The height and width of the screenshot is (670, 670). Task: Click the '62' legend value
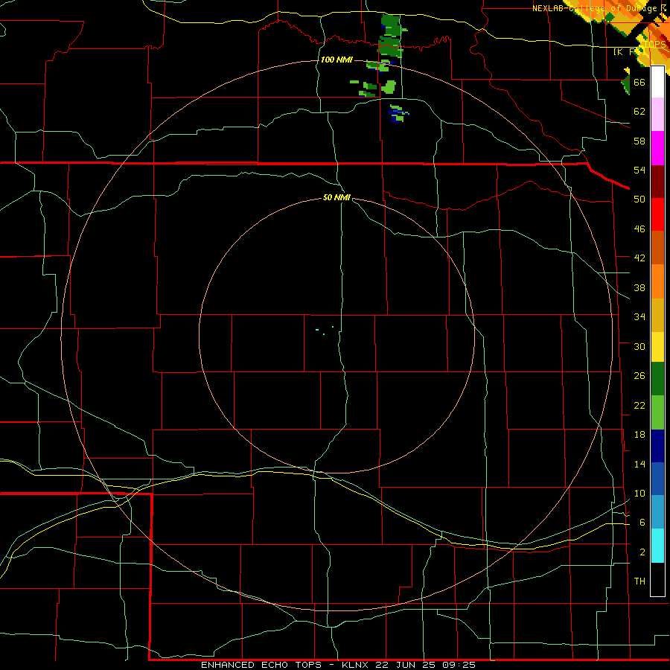pos(639,111)
